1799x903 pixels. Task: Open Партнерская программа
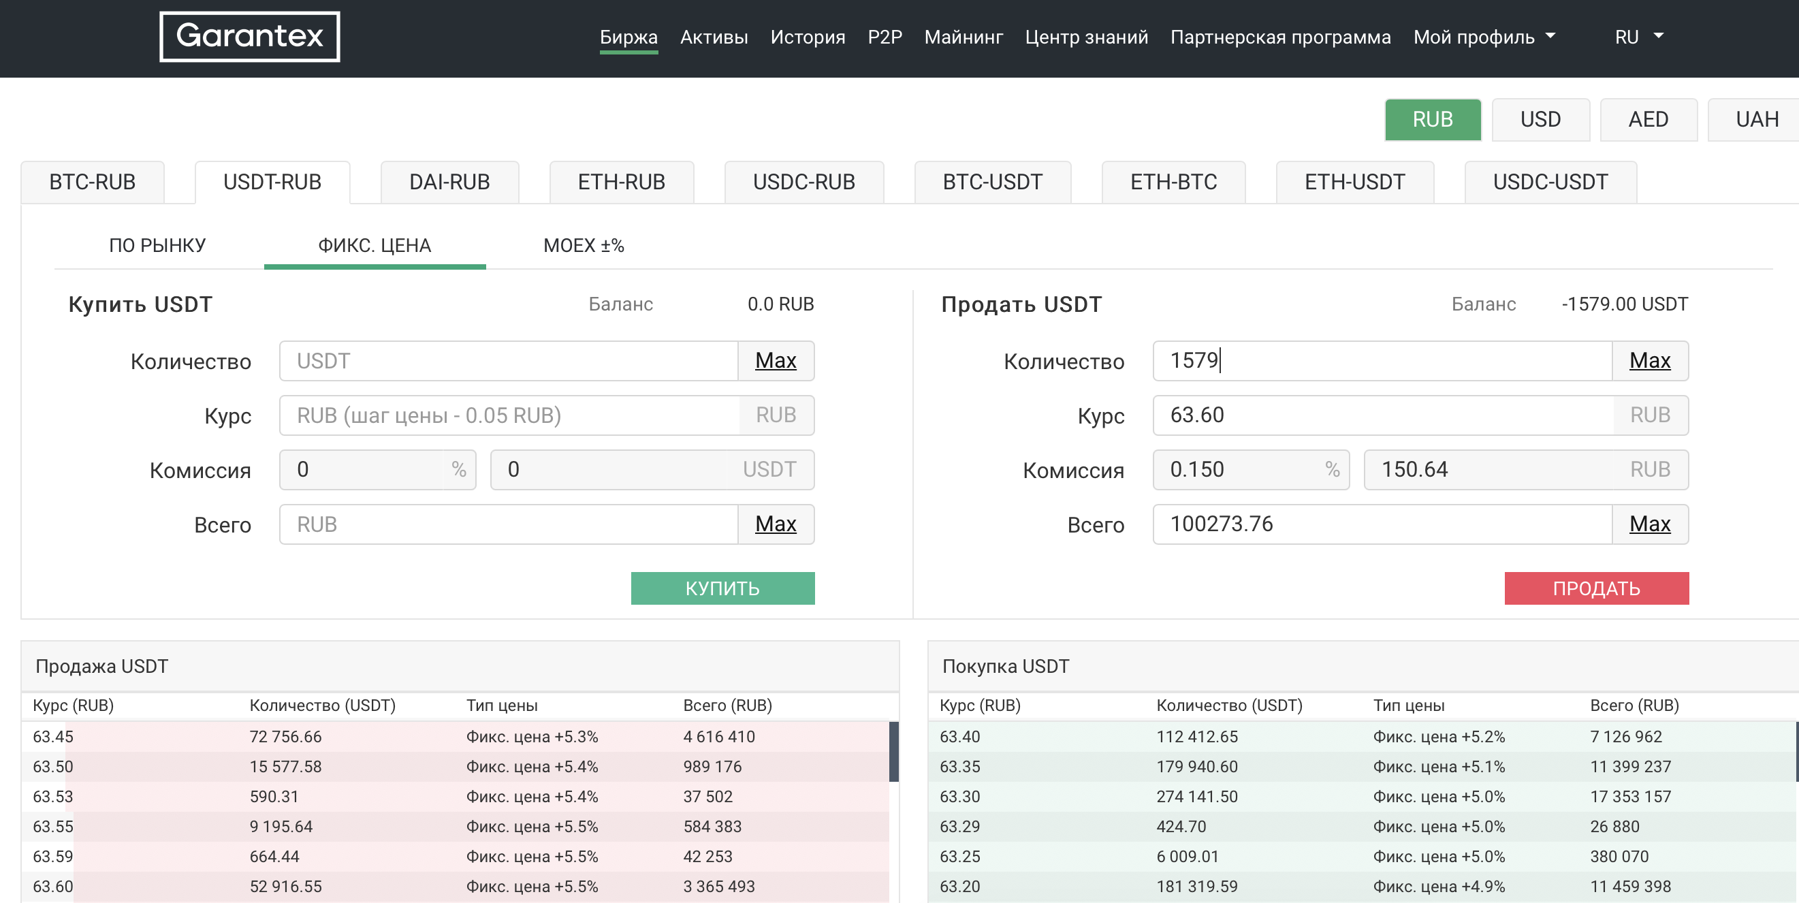1280,36
